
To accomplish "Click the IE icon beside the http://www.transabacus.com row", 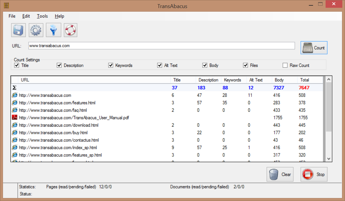I will (x=15, y=95).
